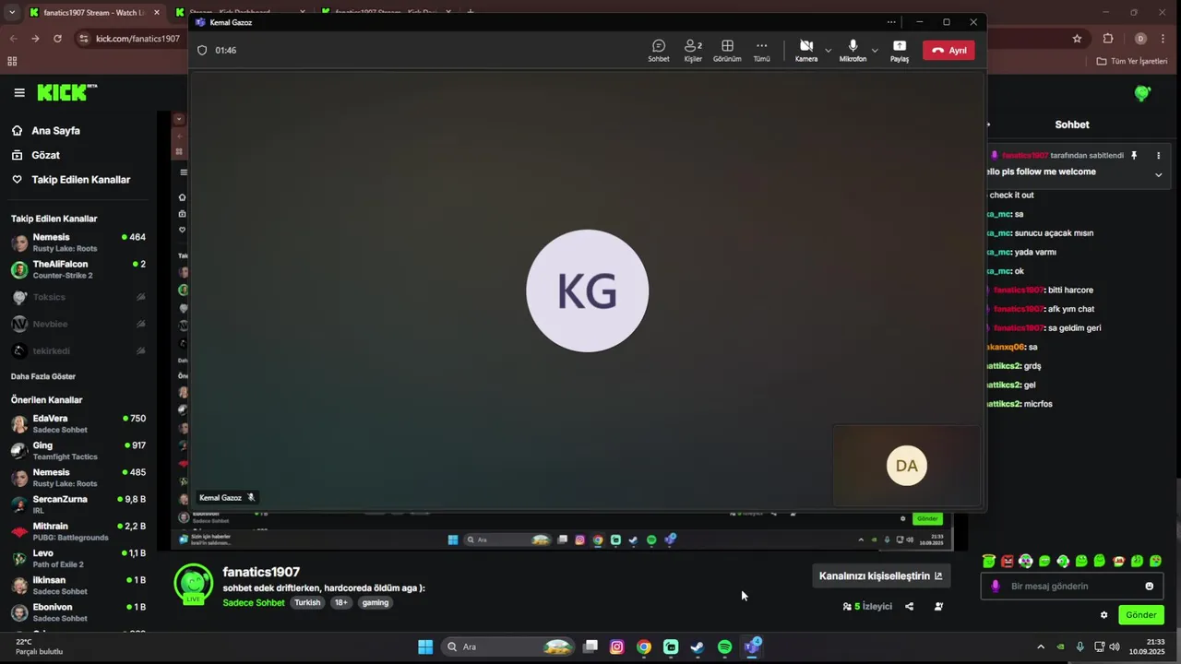Open Levo Path of Exile 2 channel
Screen dimensions: 1181x664
pos(78,558)
